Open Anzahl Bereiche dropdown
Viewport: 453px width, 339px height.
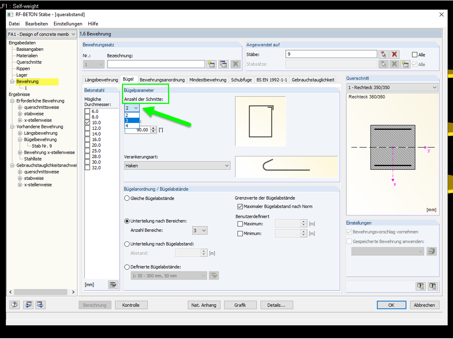200,231
